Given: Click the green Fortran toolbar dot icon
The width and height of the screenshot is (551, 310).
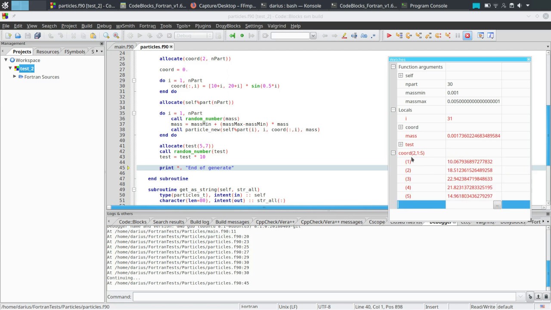Looking at the screenshot, I should pos(242,36).
